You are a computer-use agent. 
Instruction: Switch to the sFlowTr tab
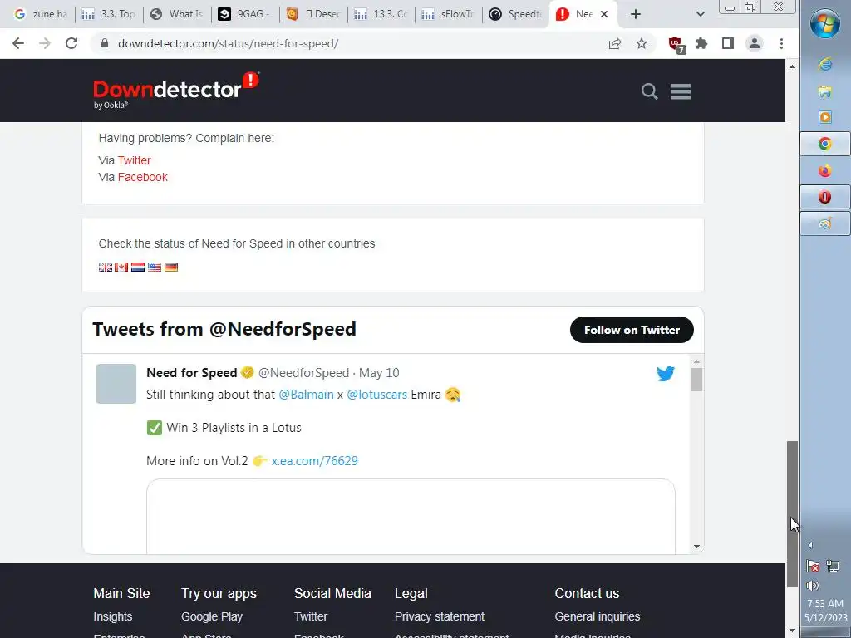pos(450,14)
